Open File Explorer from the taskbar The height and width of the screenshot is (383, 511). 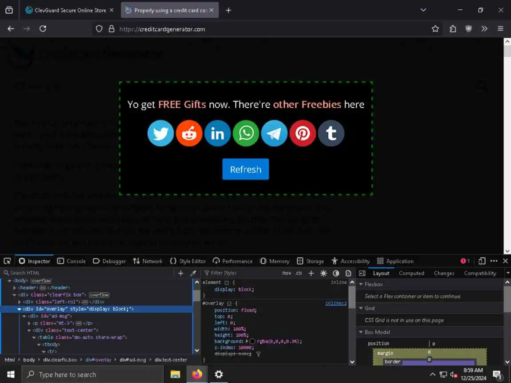click(175, 375)
